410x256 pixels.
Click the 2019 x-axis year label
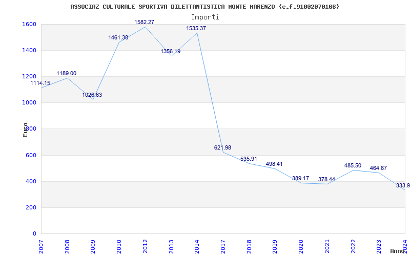click(x=275, y=247)
